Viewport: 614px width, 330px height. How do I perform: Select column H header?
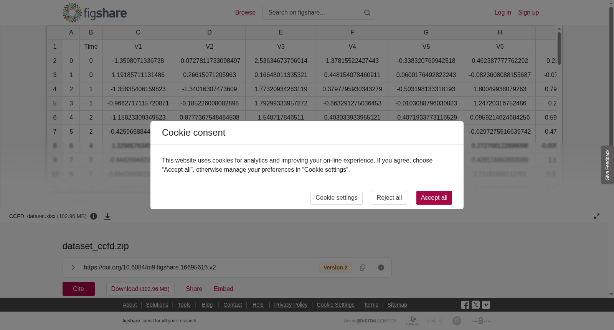pos(500,33)
